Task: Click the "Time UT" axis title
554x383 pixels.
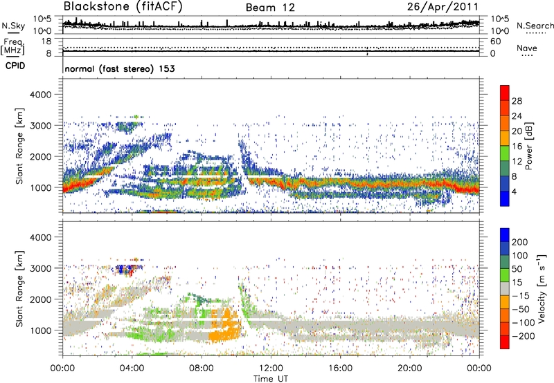Action: (271, 379)
